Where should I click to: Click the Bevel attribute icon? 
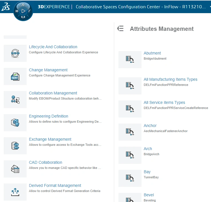click(x=130, y=197)
